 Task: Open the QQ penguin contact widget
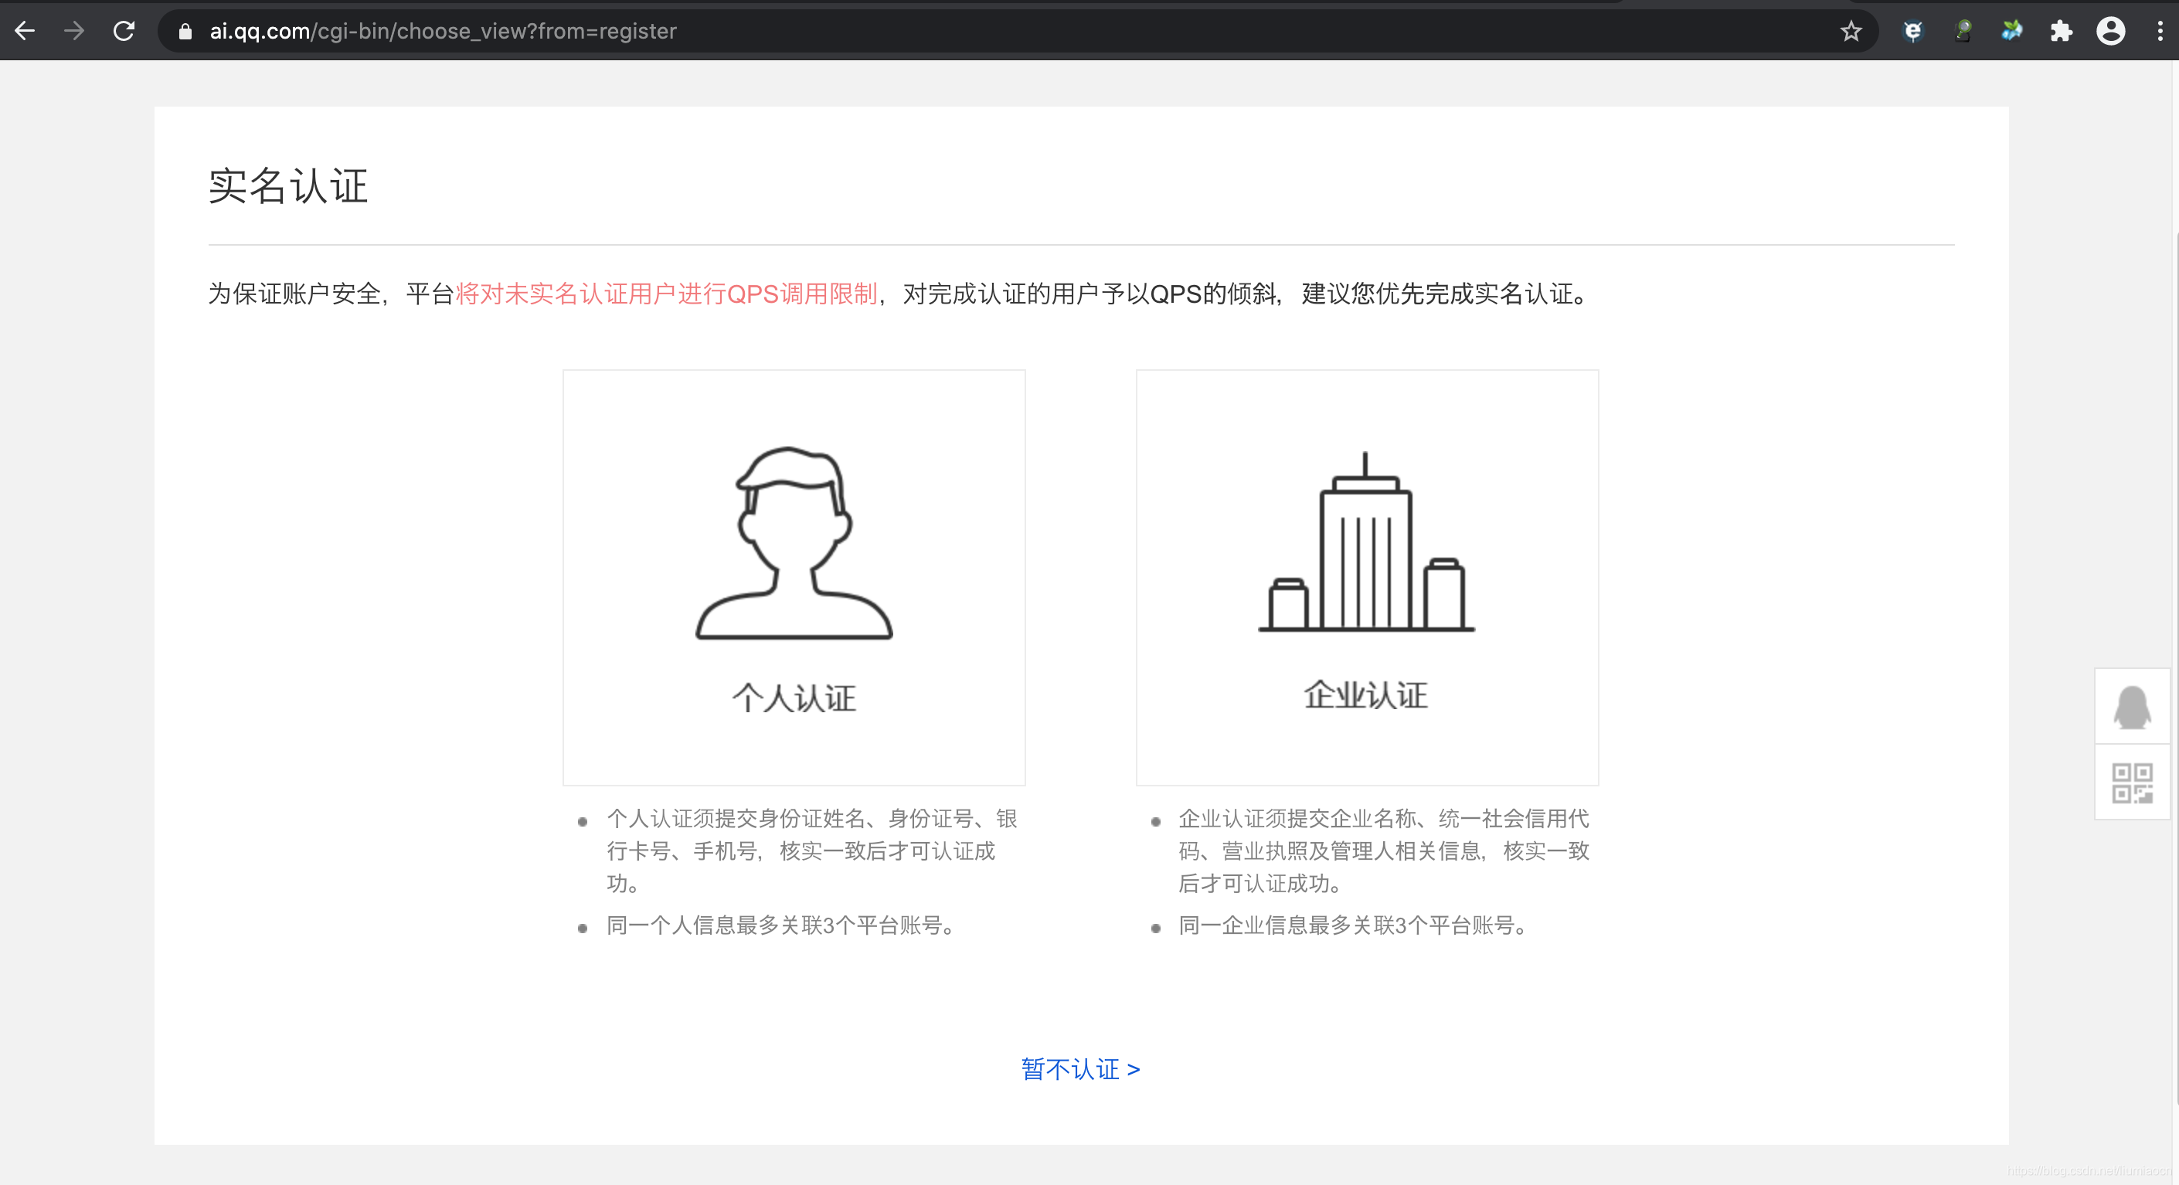pos(2132,707)
